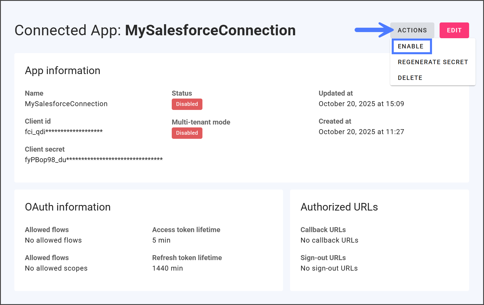Click the MySalesforceConnection name value
The width and height of the screenshot is (484, 305).
pyautogui.click(x=66, y=104)
